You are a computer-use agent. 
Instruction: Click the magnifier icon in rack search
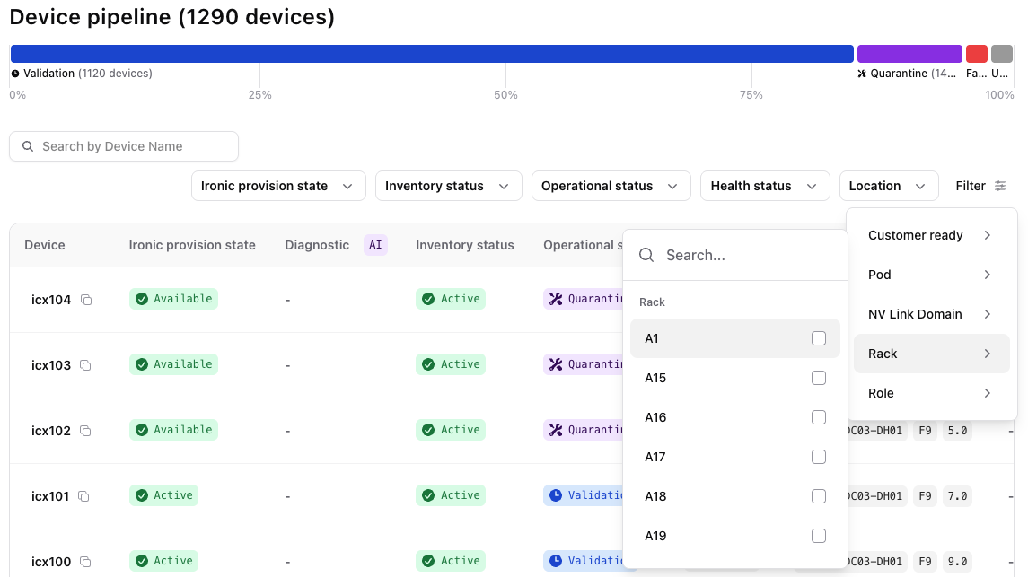pyautogui.click(x=646, y=255)
